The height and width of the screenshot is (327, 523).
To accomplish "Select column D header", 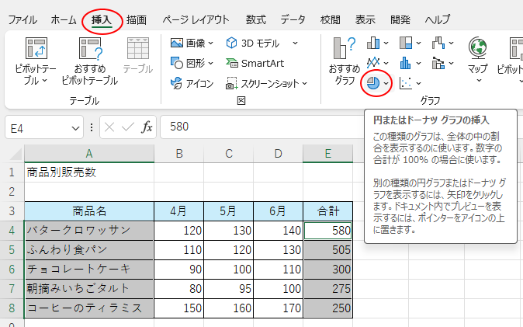I will click(278, 154).
